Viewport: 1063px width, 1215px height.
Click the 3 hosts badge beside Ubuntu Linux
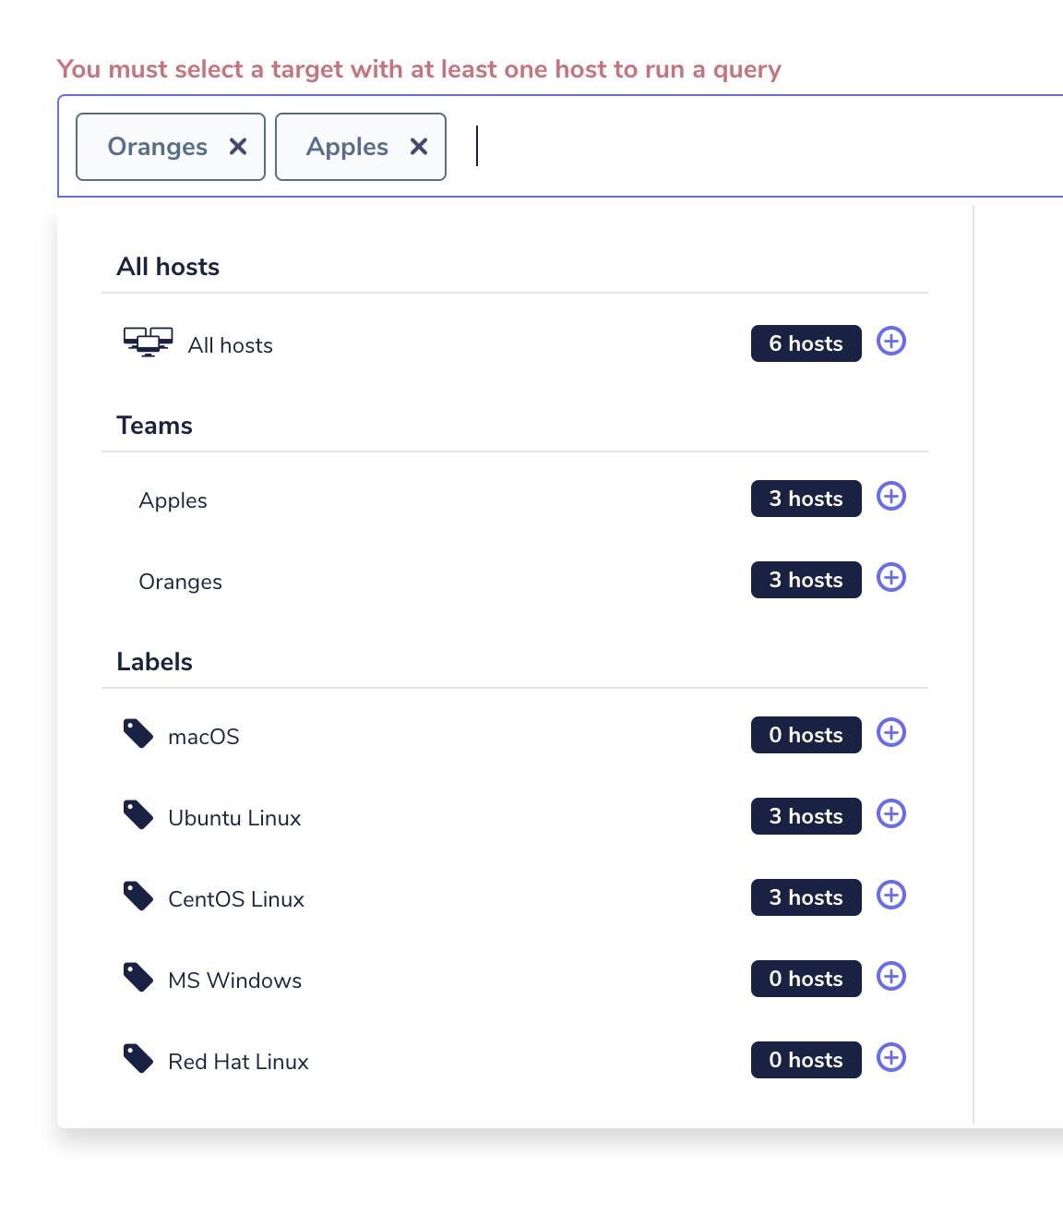[806, 816]
